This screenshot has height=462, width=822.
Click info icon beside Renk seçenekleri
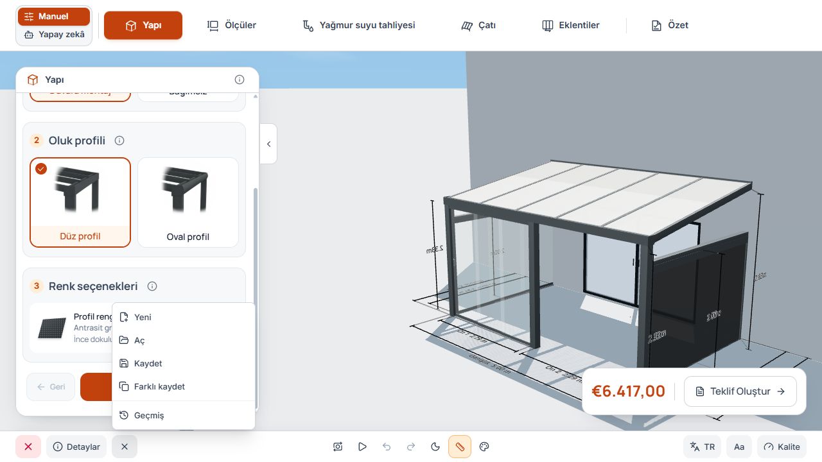point(152,286)
